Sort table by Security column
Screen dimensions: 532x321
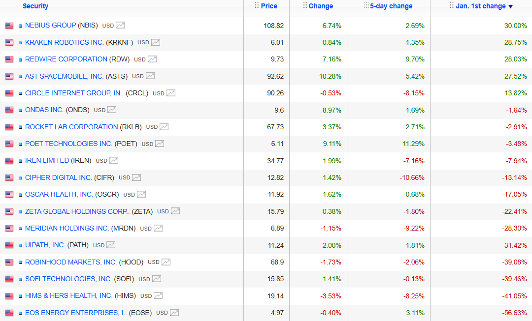pos(35,6)
